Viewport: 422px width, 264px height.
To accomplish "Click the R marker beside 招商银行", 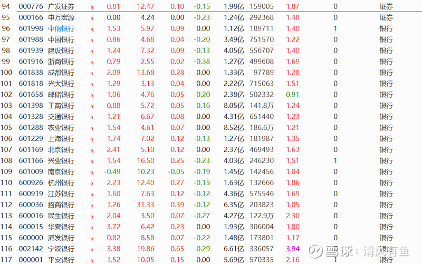I will [92, 206].
